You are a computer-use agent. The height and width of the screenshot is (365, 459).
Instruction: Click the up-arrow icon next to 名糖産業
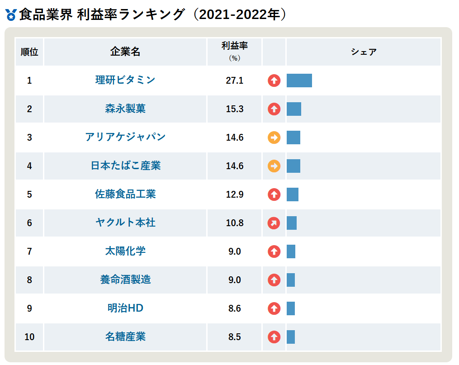point(274,337)
